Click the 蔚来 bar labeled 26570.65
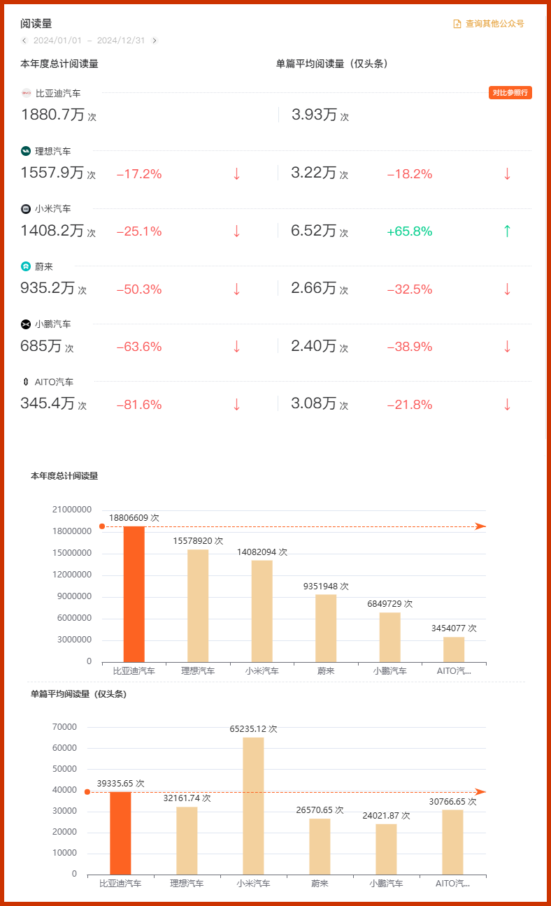 point(320,847)
